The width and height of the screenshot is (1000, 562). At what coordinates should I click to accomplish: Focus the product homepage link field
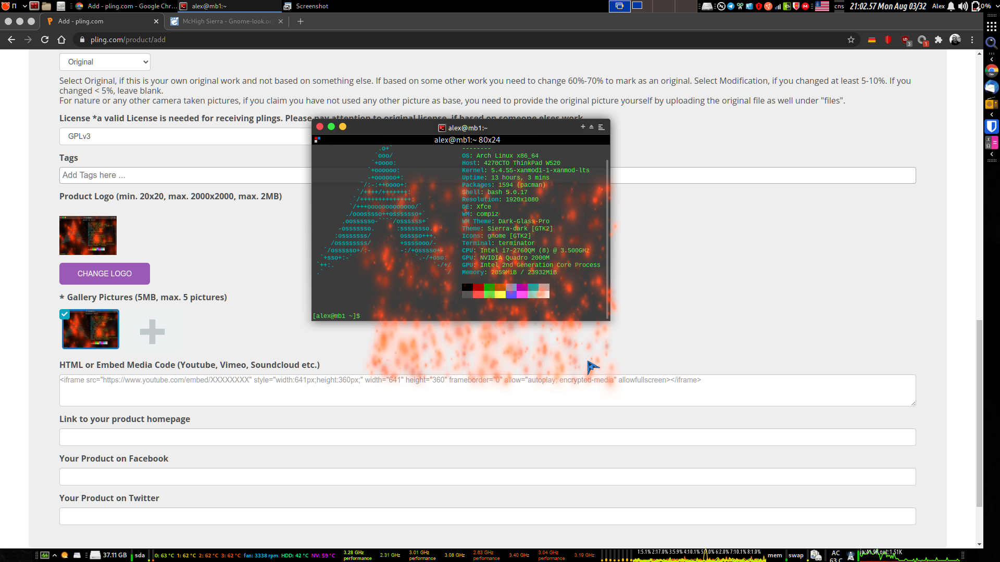(488, 437)
